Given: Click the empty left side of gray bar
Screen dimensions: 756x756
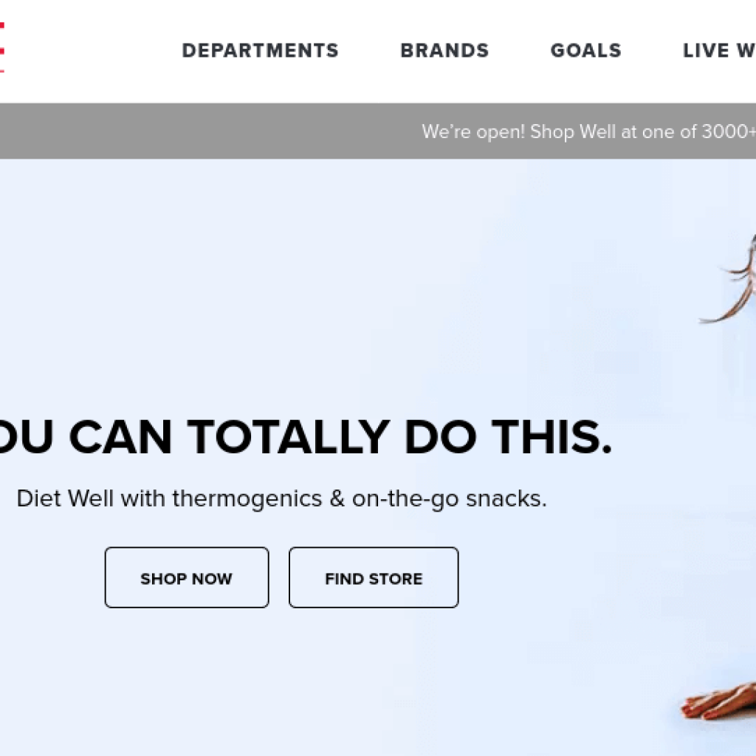Looking at the screenshot, I should pos(193,131).
